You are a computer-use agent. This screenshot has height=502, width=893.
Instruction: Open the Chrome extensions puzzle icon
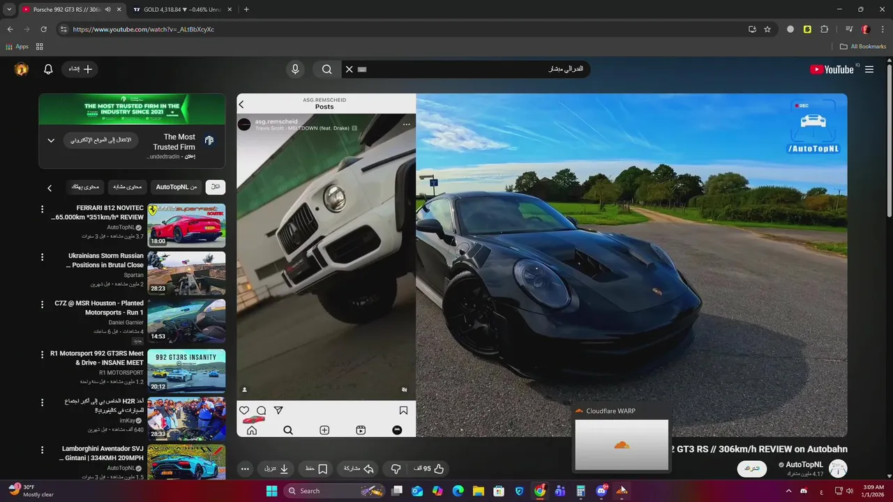click(825, 29)
